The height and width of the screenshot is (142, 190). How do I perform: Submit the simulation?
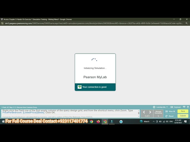pyautogui.click(x=183, y=116)
